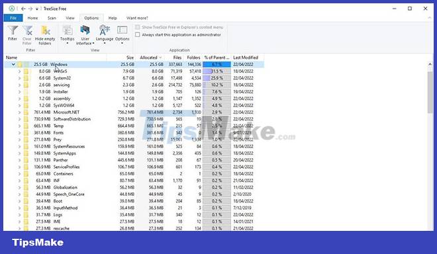The image size is (437, 254).
Task: Open the Language selection icon
Action: tap(105, 30)
